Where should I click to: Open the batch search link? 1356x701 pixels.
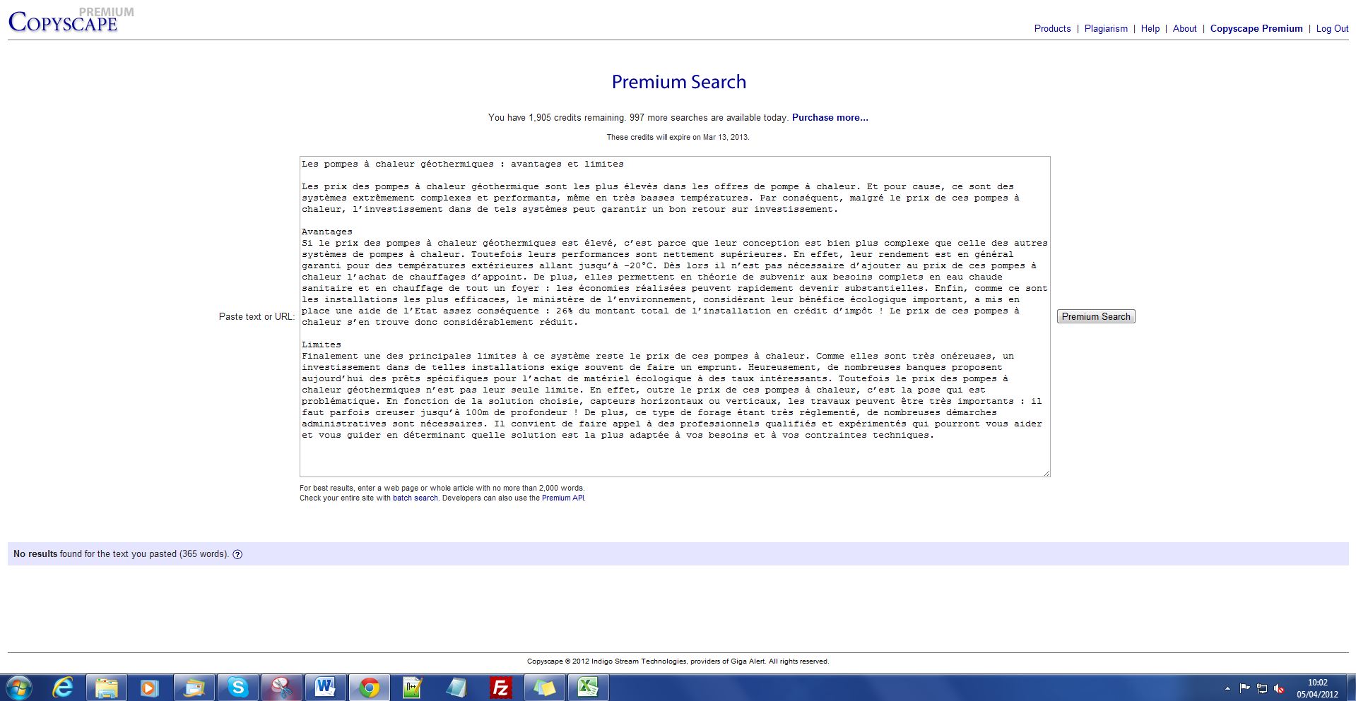pos(415,498)
